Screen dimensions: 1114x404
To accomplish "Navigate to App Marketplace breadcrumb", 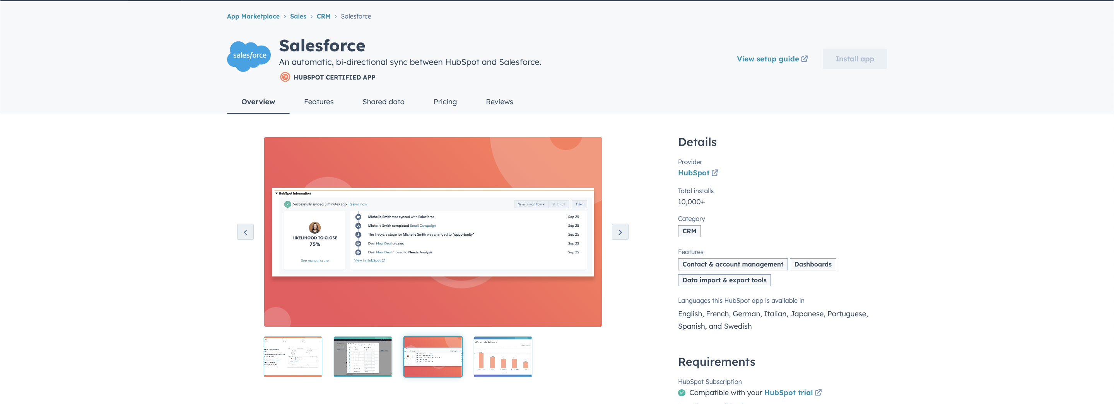I will [x=253, y=16].
